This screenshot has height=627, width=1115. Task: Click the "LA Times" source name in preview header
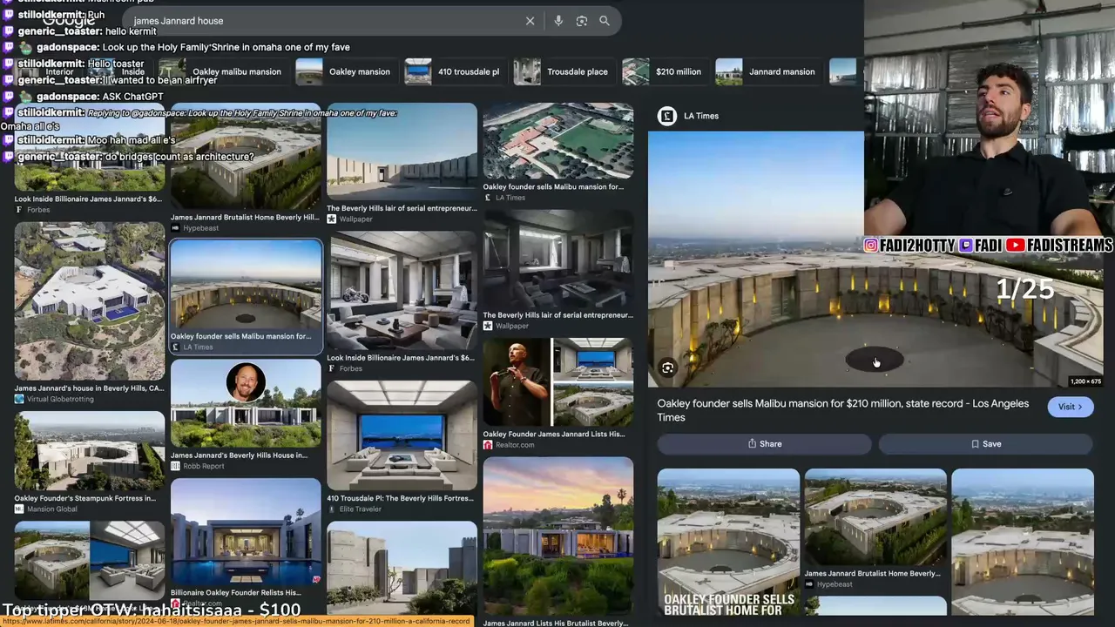coord(701,116)
